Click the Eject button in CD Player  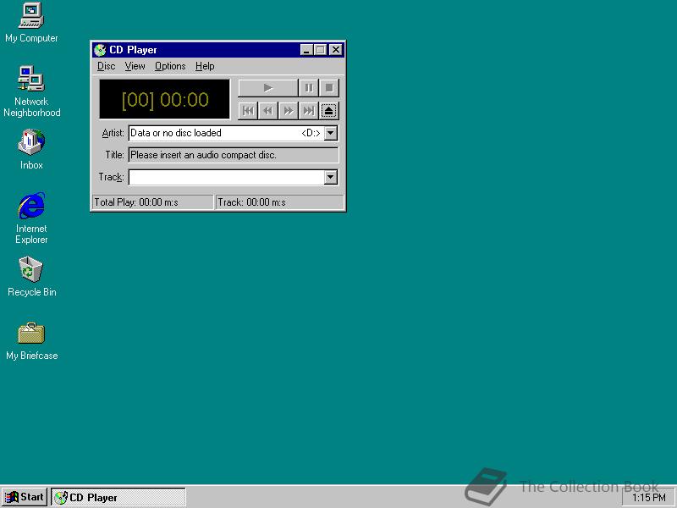pos(329,111)
